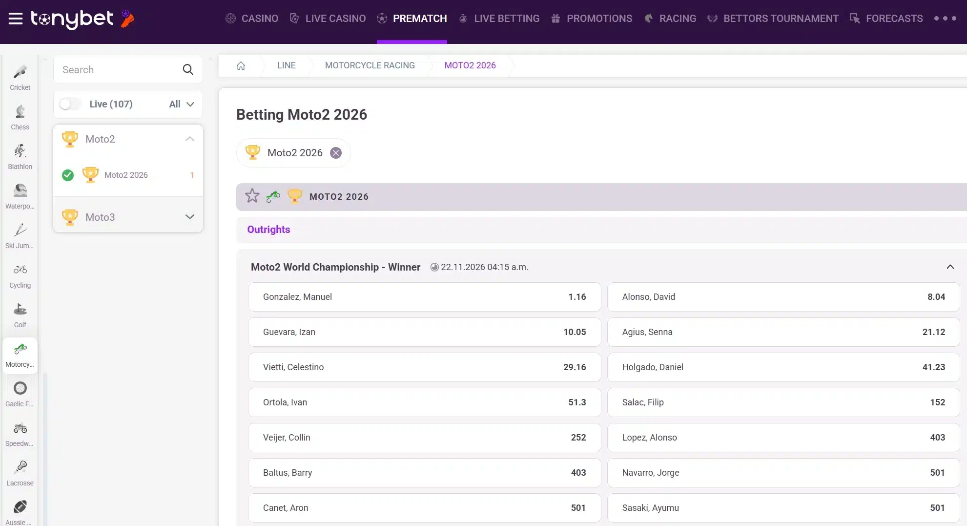Image resolution: width=967 pixels, height=526 pixels.
Task: Select Motorcycle racing in the sports sidebar
Action: 20,355
